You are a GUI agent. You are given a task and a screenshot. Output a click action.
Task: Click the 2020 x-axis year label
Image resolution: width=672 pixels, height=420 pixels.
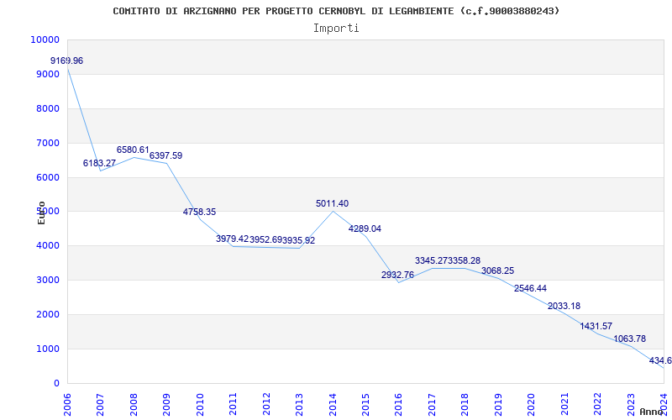coord(531,404)
